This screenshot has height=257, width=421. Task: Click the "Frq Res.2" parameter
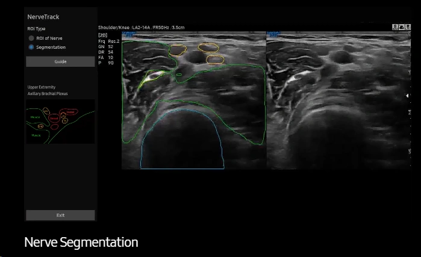click(109, 41)
